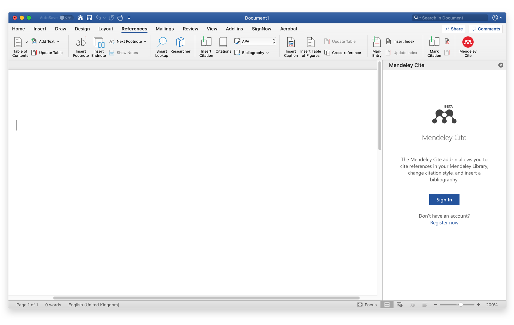Click Insert Citation icon
Viewport: 514px width, 325px height.
click(x=206, y=42)
